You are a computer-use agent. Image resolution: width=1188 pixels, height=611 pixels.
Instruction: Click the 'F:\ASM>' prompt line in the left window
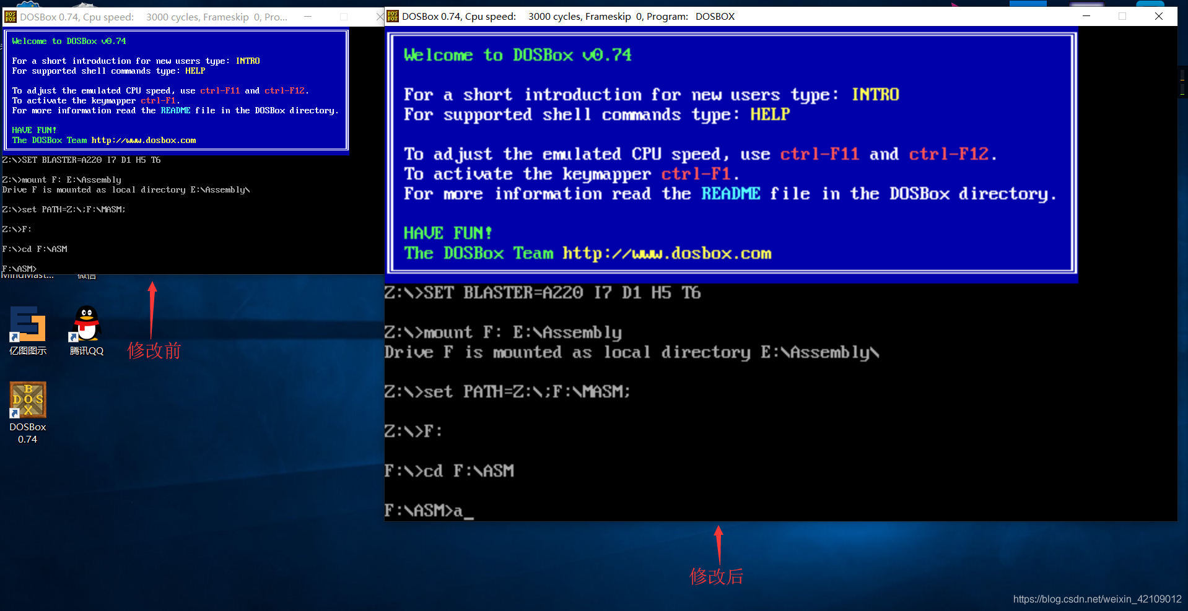[x=19, y=269]
